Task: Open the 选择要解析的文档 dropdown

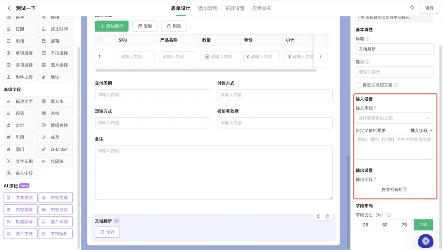Action: click(x=394, y=118)
